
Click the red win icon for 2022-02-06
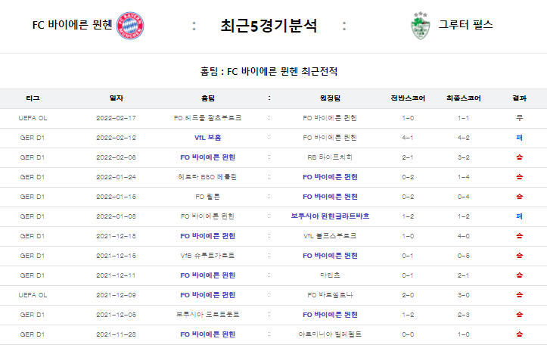520,157
